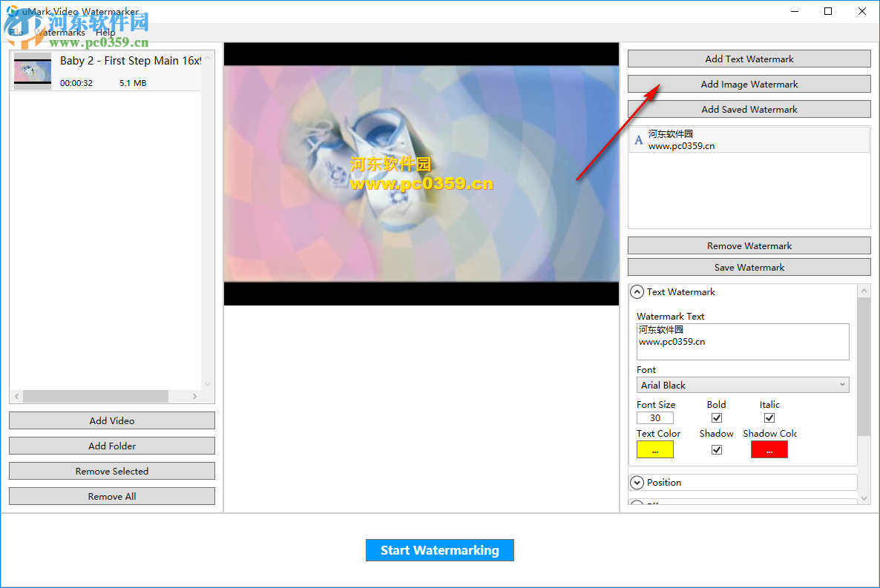
Task: Click the yellow Text Color swatch
Action: click(654, 449)
